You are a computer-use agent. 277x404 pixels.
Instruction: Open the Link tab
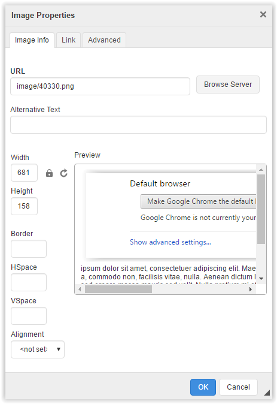tap(68, 40)
